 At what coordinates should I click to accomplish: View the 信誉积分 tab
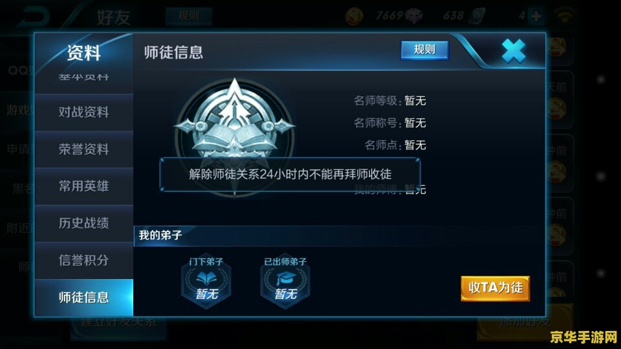point(83,260)
